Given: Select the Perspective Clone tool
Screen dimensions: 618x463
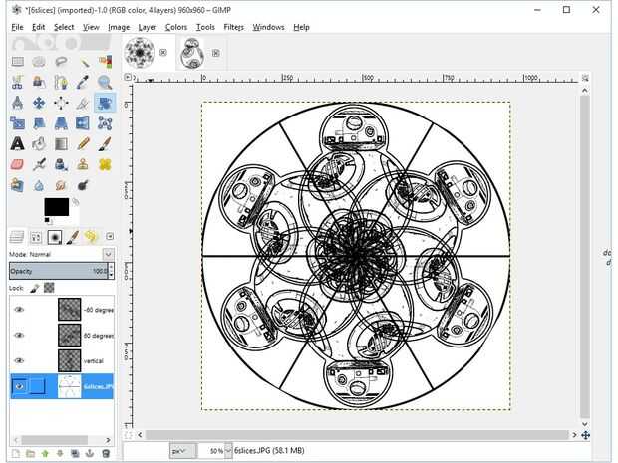Looking at the screenshot, I should 18,185.
